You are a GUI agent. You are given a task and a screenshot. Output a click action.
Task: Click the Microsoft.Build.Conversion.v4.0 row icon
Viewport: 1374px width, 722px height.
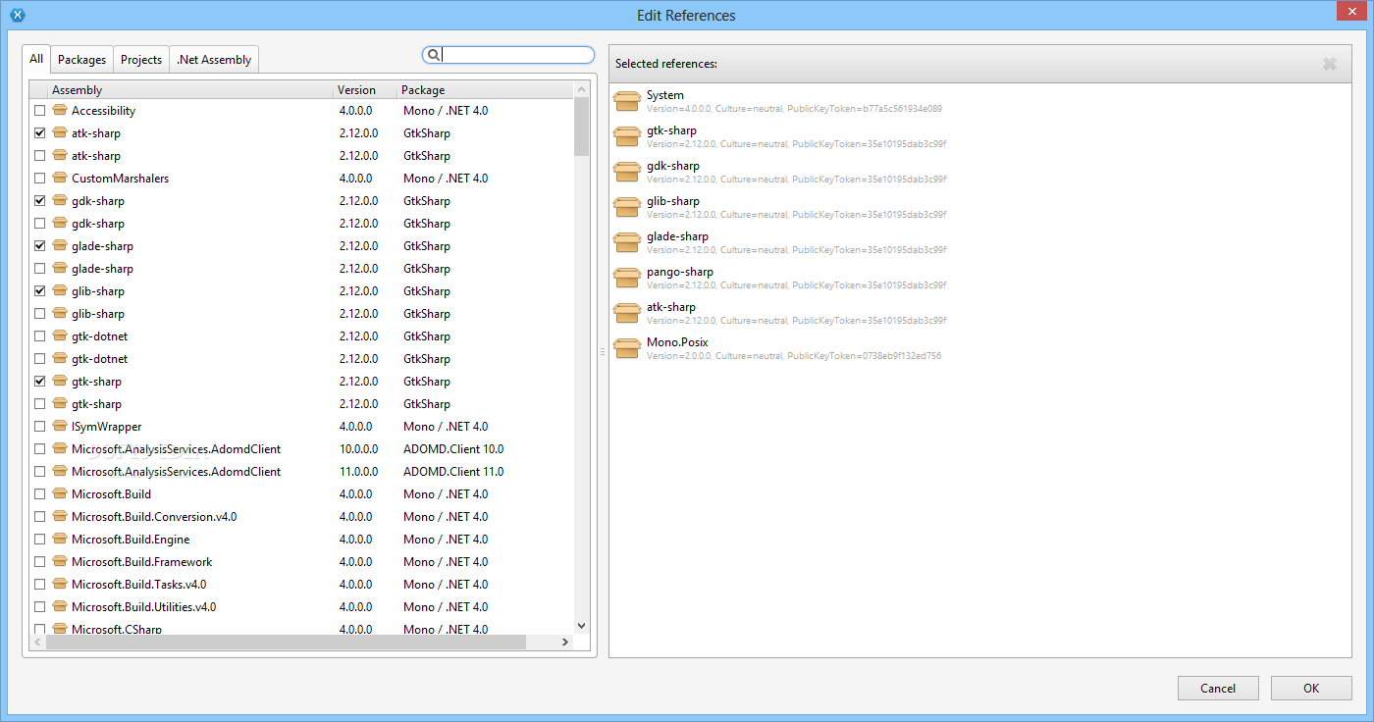[59, 517]
